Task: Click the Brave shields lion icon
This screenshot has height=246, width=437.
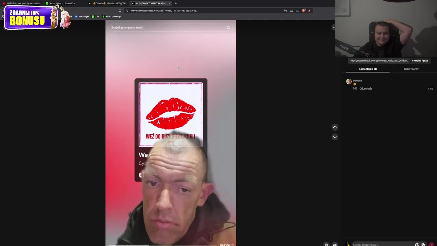Action: point(304,11)
